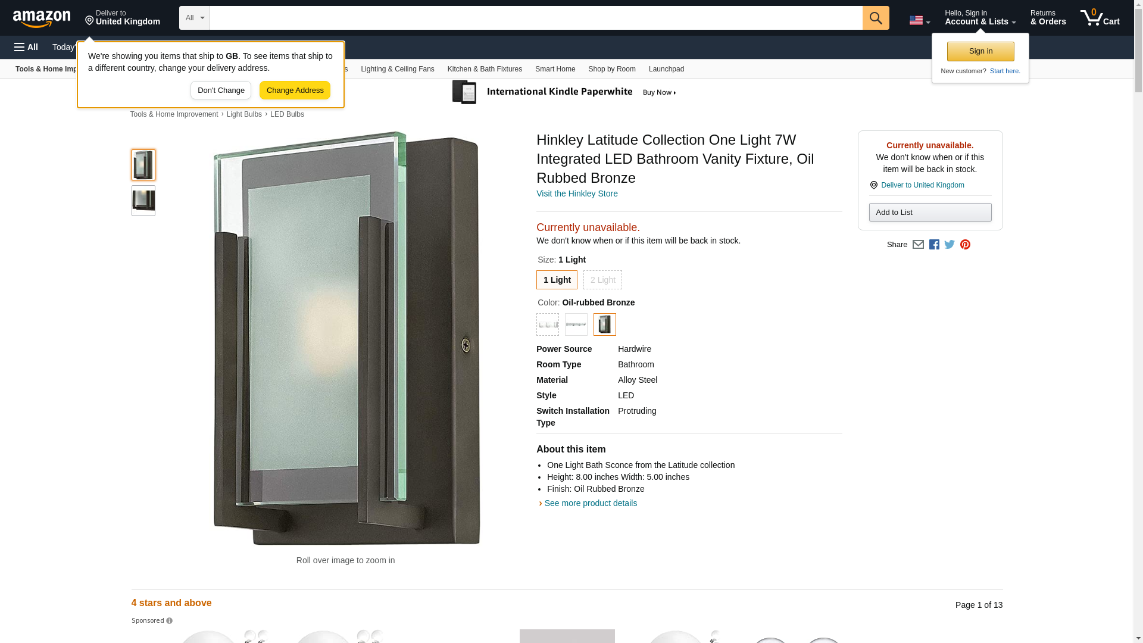Open the language flag dropdown
Image resolution: width=1143 pixels, height=643 pixels.
tap(919, 20)
